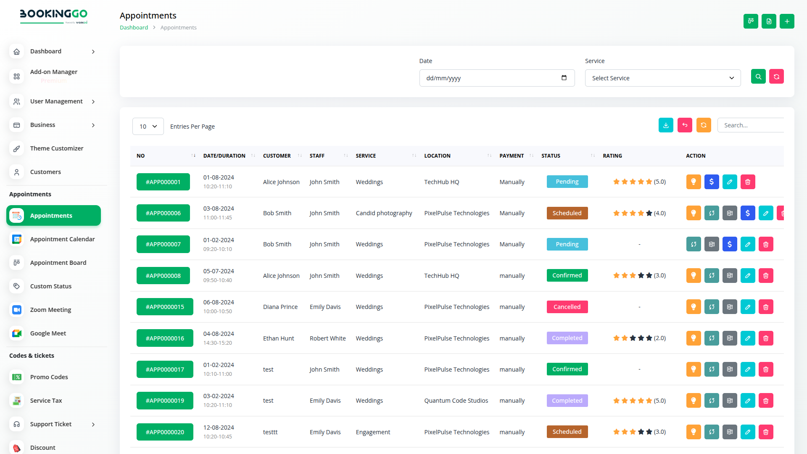The width and height of the screenshot is (807, 454).
Task: Click pink reset filter icon
Action: click(x=776, y=77)
